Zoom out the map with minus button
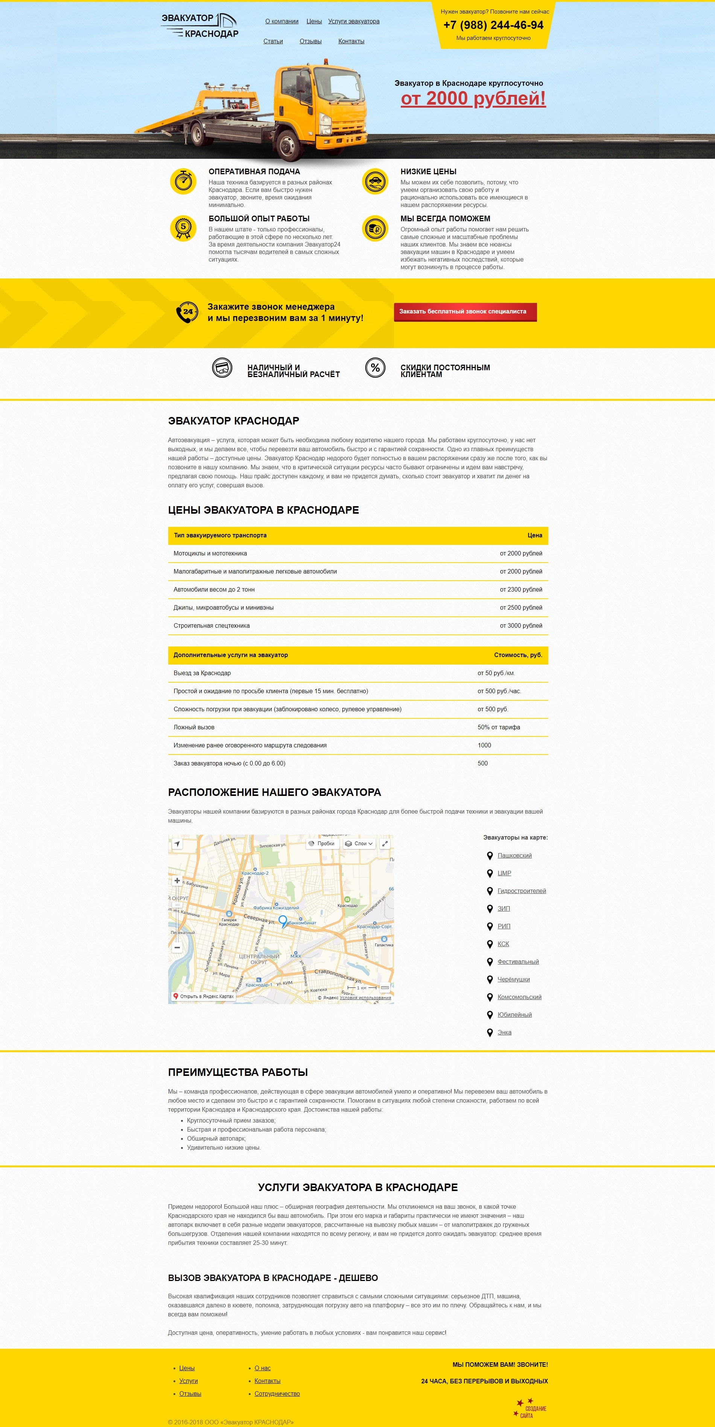Image resolution: width=715 pixels, height=1427 pixels. [177, 948]
